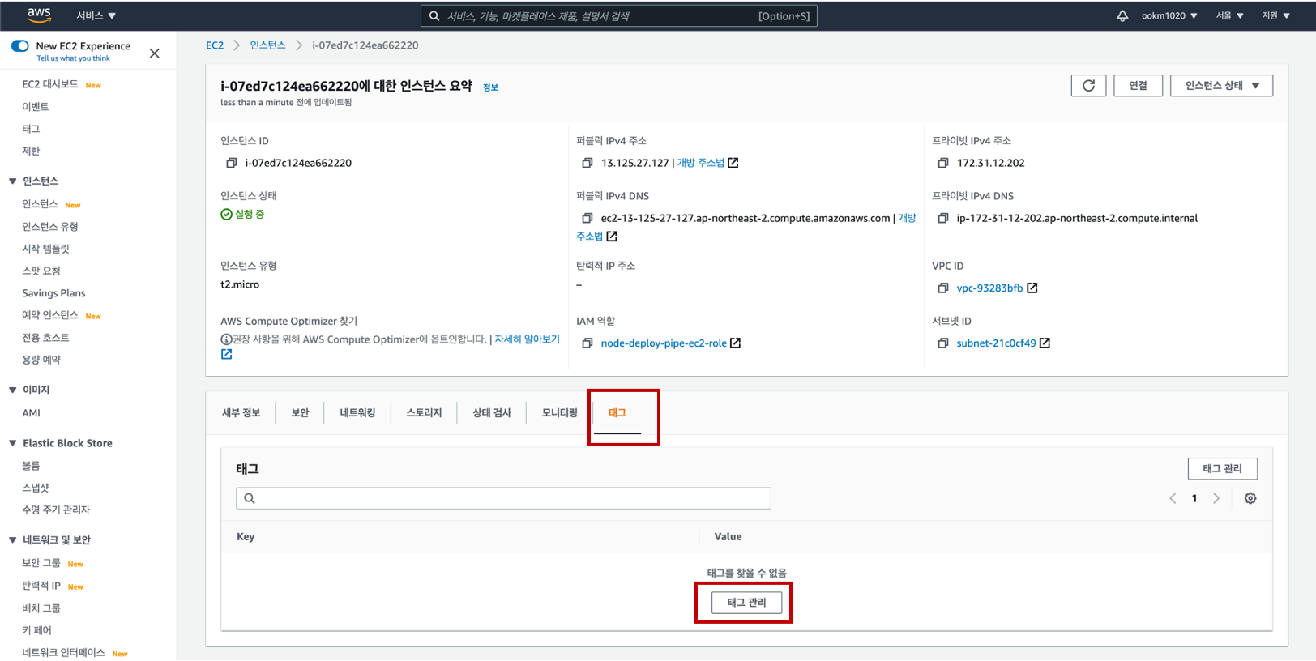
Task: Open the 서비스 services dropdown
Action: tap(96, 15)
